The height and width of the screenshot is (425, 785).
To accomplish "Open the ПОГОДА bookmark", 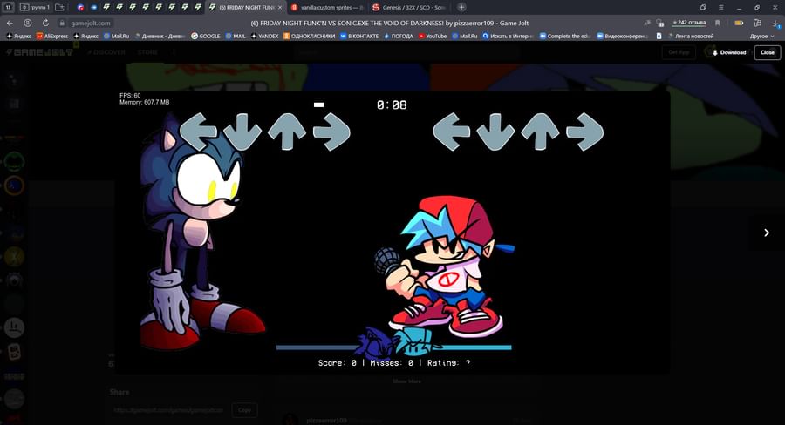I will point(399,36).
